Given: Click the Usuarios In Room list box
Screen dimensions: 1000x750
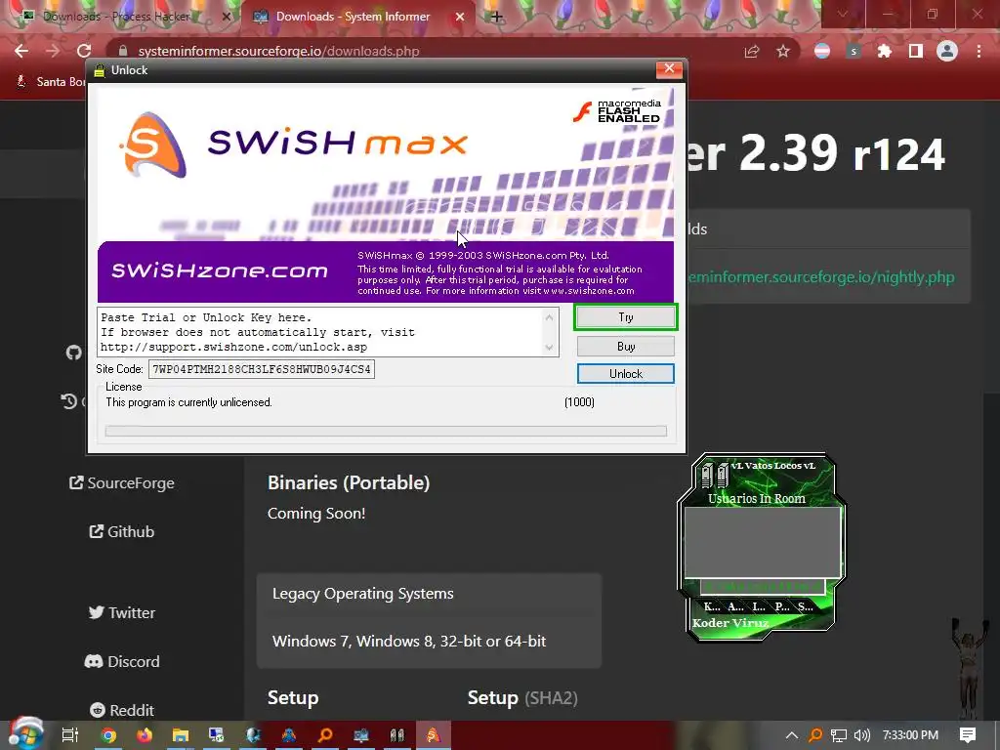Looking at the screenshot, I should (x=762, y=542).
